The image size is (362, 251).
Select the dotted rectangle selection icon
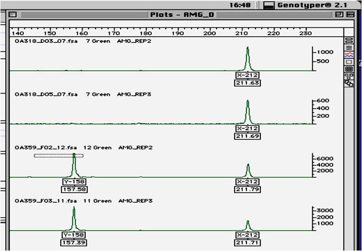349,62
